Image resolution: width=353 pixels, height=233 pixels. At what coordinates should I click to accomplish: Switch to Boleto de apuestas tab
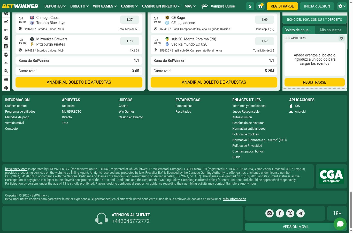[298, 30]
